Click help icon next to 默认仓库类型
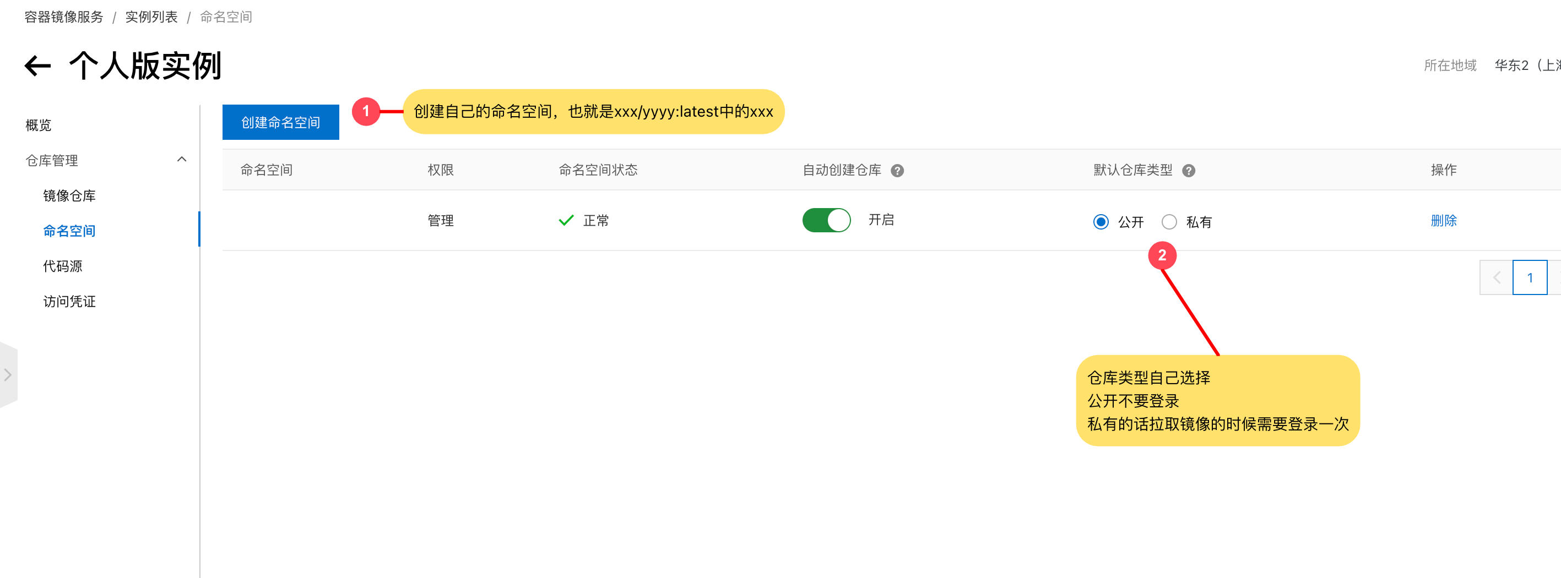Screen dimensions: 1561x578 (x=1188, y=171)
